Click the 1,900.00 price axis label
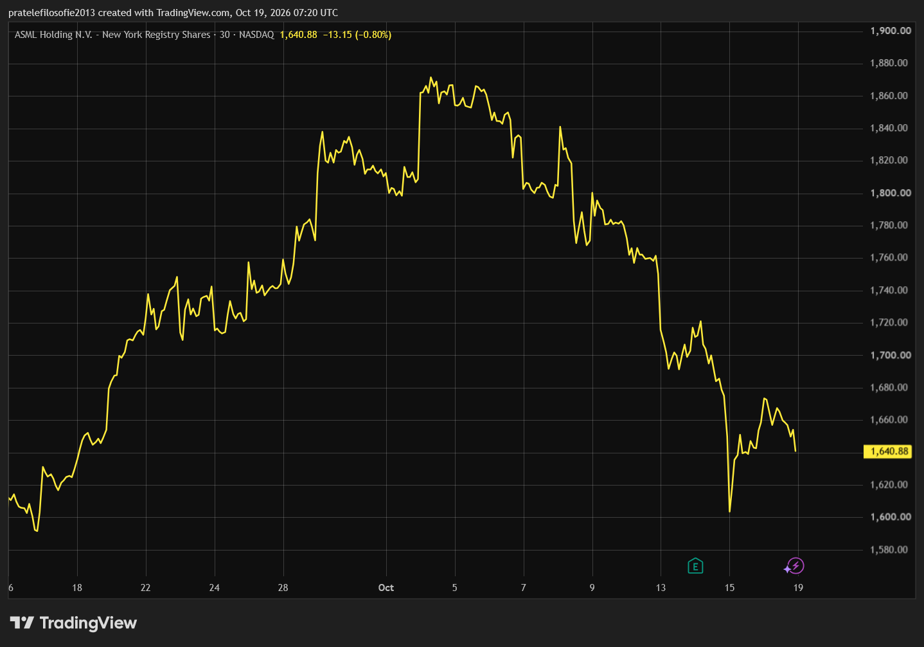This screenshot has height=647, width=924. (x=891, y=31)
